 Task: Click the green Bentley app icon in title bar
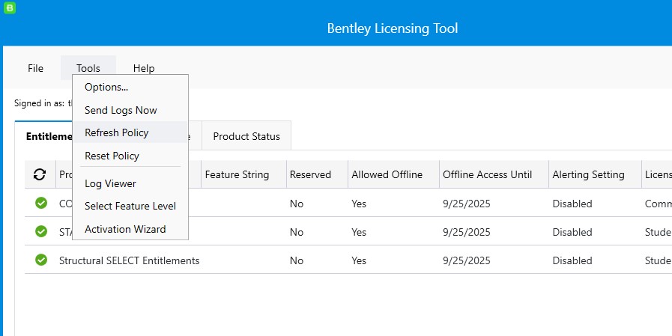10,7
